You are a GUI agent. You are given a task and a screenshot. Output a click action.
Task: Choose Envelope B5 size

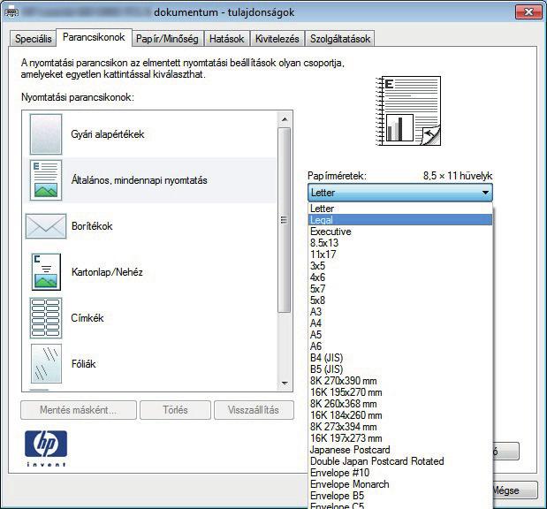(399, 496)
